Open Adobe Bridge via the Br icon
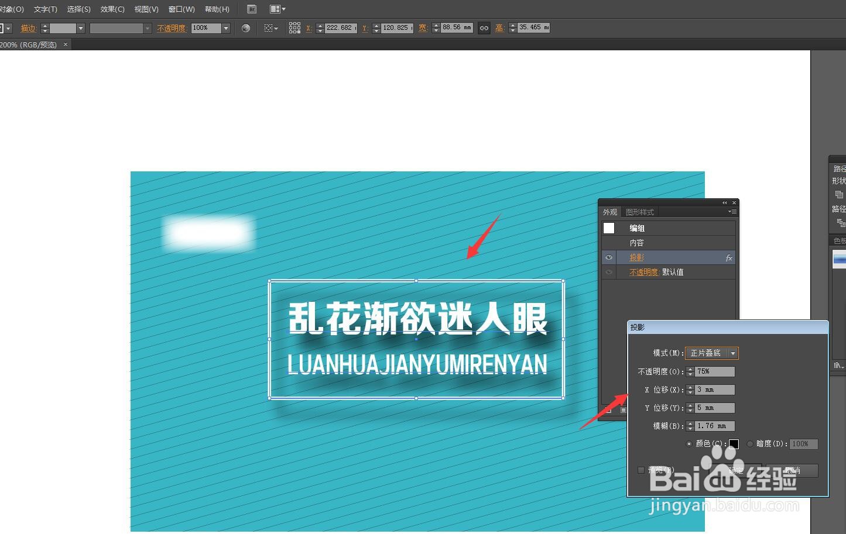This screenshot has width=846, height=534. click(251, 9)
